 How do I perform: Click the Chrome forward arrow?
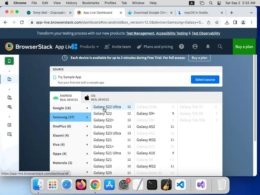point(14,22)
